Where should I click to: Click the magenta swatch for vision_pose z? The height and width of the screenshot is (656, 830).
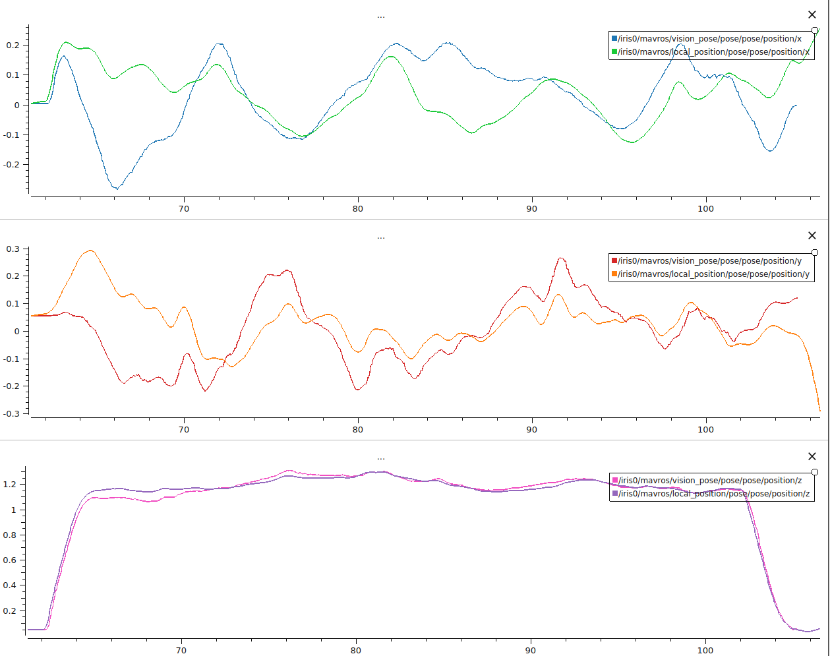(x=614, y=481)
